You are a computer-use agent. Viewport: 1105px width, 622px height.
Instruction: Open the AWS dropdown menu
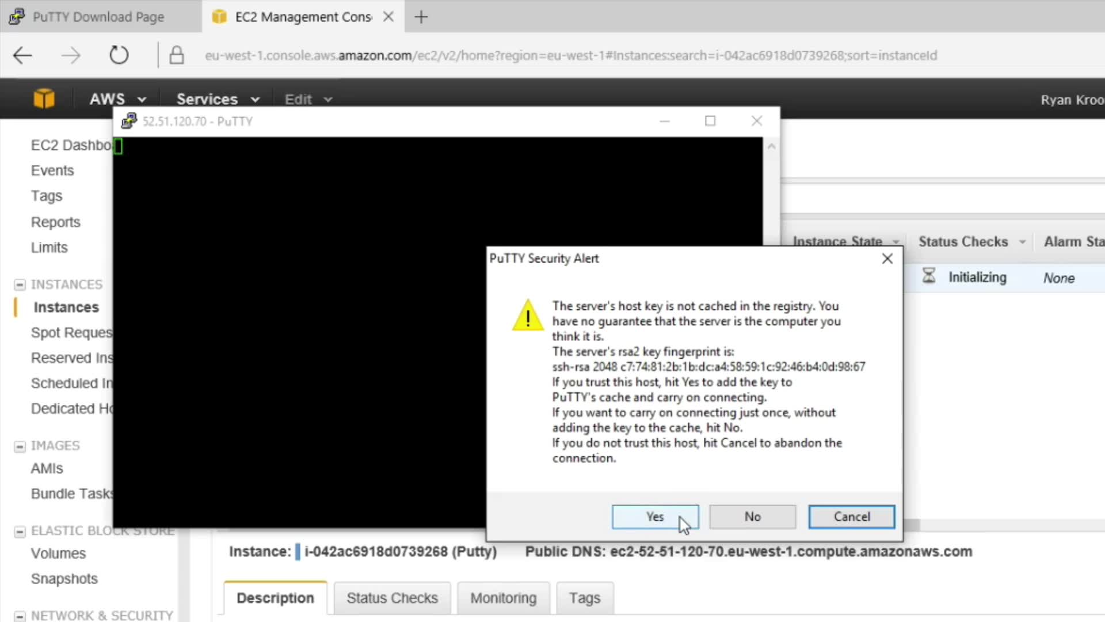tap(117, 99)
